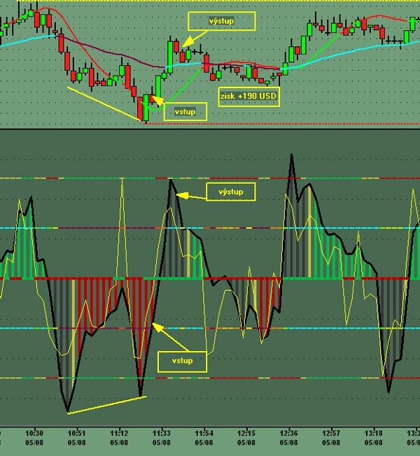Click the 11:54 time label
The image size is (420, 456).
tap(204, 434)
